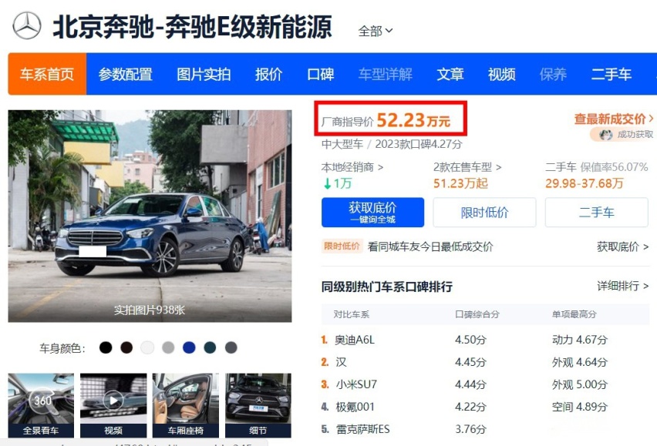This screenshot has height=446, width=657.
Task: Open the 全景看车 360 thumbnail
Action: click(x=41, y=405)
